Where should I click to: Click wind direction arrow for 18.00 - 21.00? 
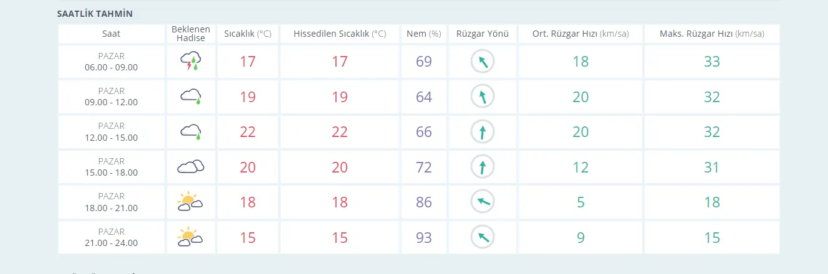(x=482, y=202)
